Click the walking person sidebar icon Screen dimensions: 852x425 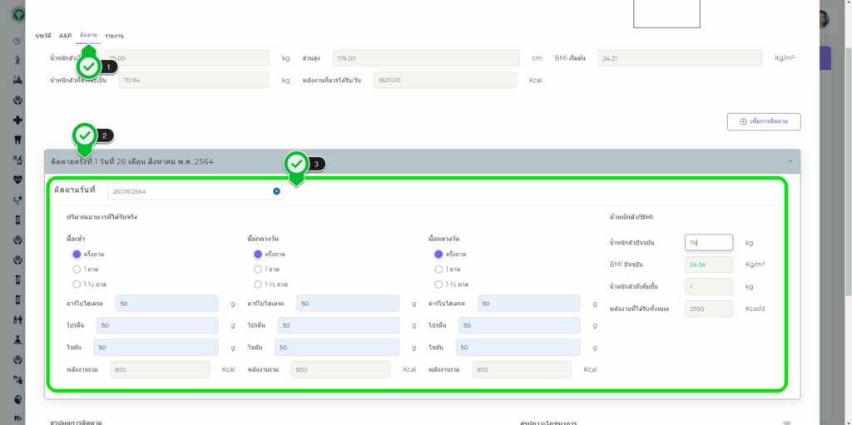pyautogui.click(x=17, y=60)
